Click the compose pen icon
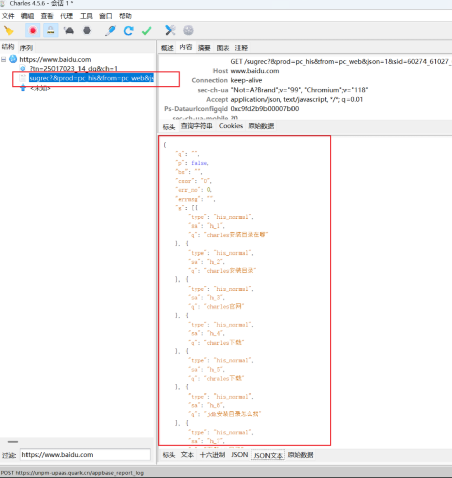This screenshot has height=478, width=452. [x=110, y=31]
